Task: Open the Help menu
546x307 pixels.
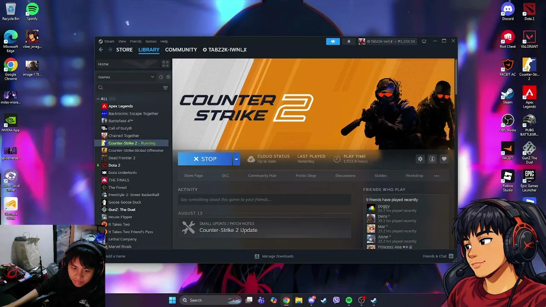Action: [x=164, y=41]
